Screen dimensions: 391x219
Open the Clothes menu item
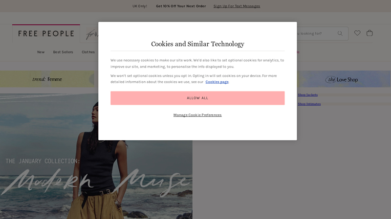coord(88,52)
